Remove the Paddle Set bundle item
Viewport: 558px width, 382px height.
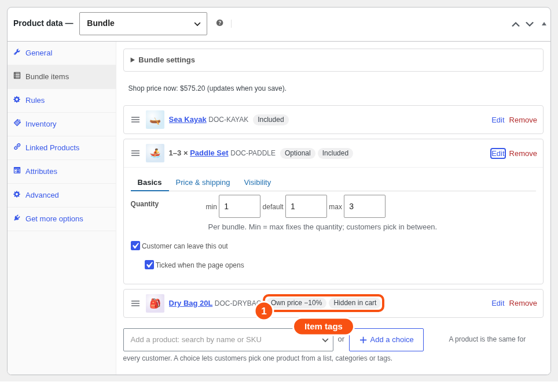[x=523, y=154]
